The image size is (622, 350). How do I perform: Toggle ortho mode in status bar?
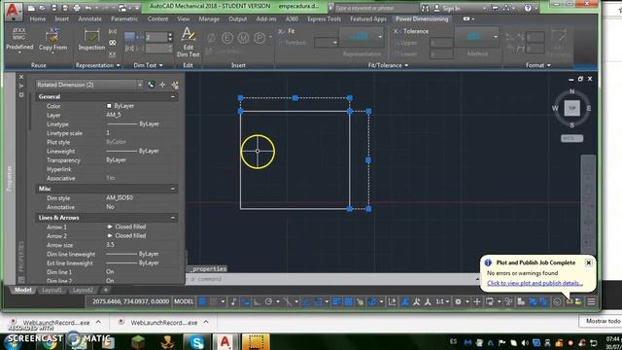257,302
